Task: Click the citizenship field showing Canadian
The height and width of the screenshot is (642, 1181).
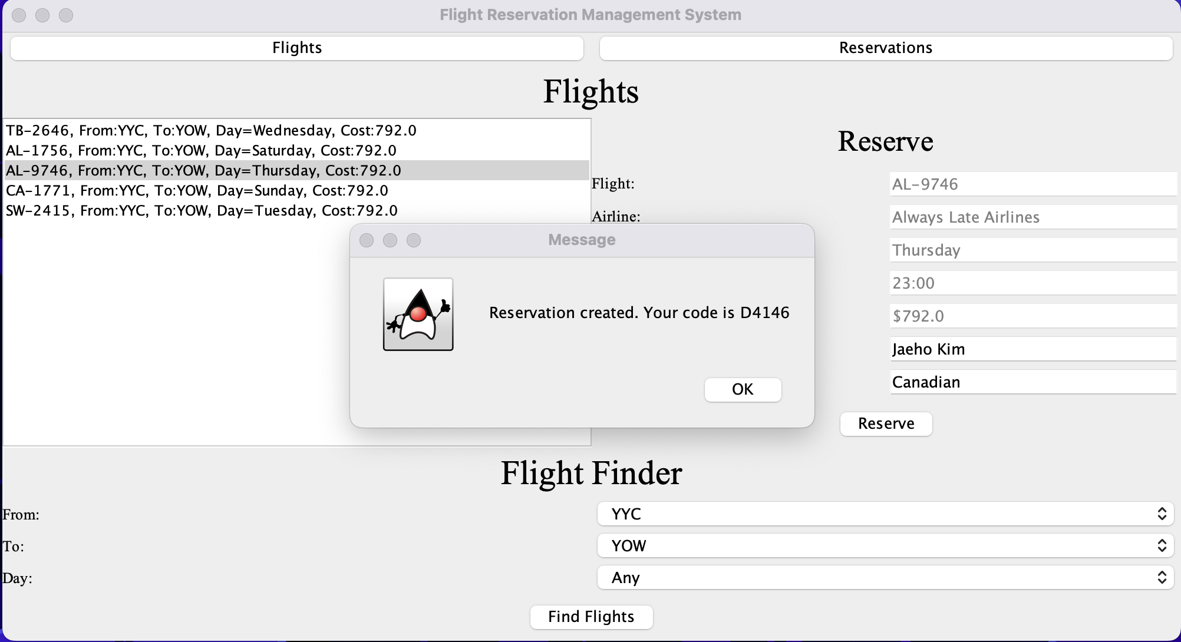Action: pyautogui.click(x=1032, y=382)
